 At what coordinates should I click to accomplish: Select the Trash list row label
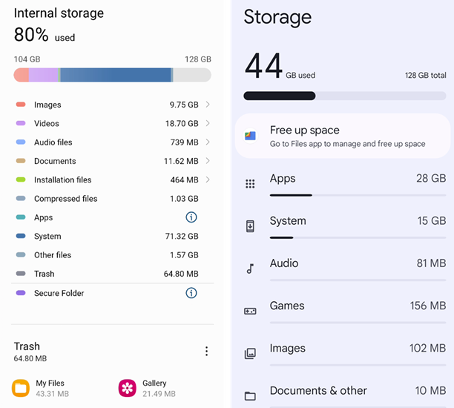tap(45, 274)
